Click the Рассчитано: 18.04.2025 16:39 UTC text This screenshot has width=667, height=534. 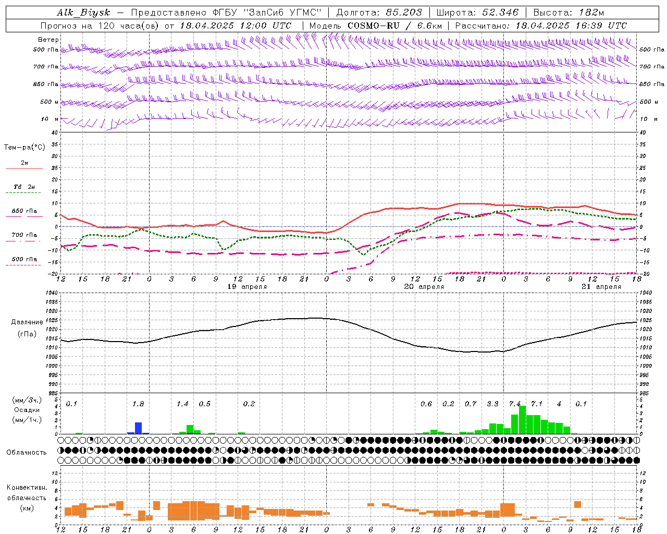(541, 26)
